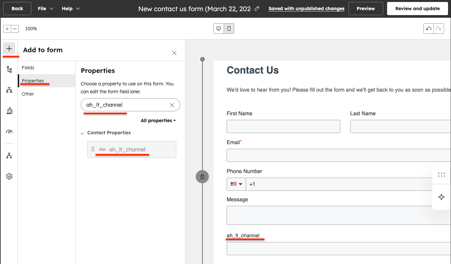This screenshot has width=451, height=264.
Task: Open the style paintbrush panel
Action: click(9, 111)
